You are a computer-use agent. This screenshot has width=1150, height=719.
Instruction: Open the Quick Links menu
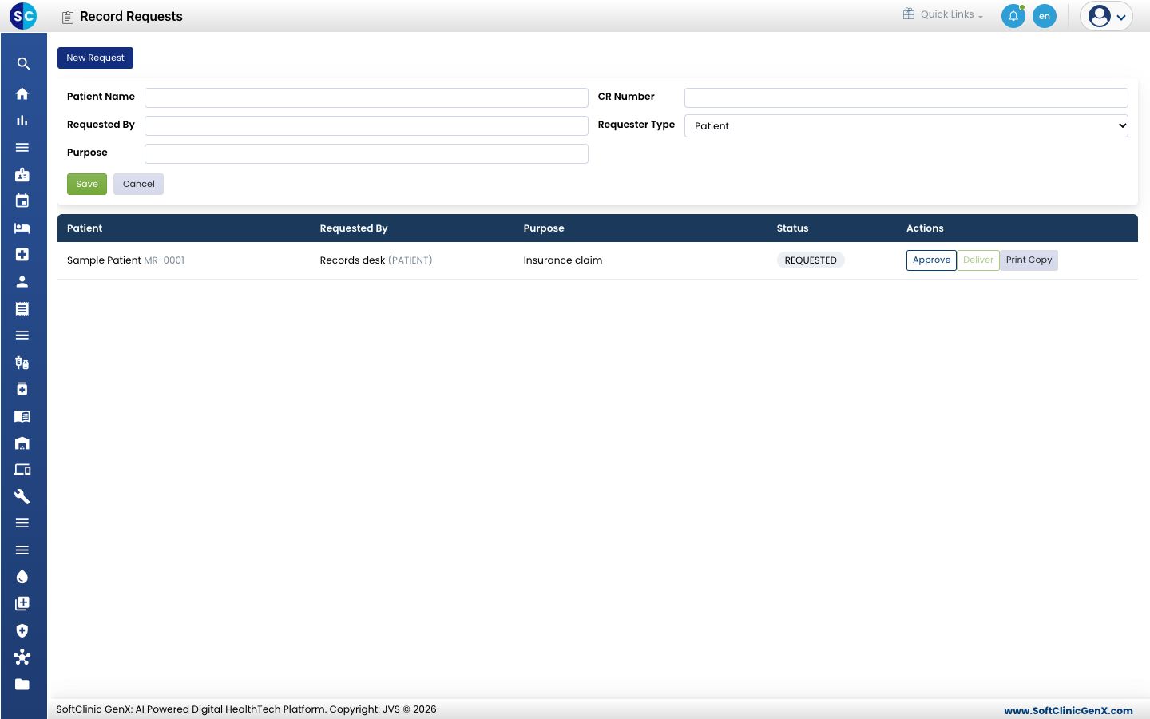point(943,14)
